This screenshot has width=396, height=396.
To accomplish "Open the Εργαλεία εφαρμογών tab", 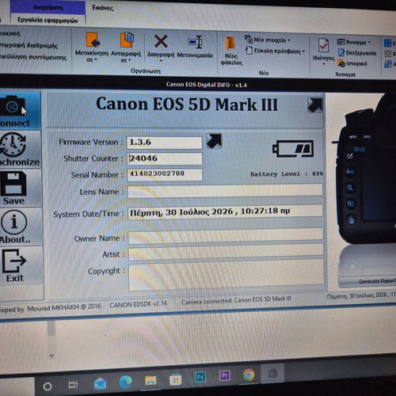I will coord(48,21).
